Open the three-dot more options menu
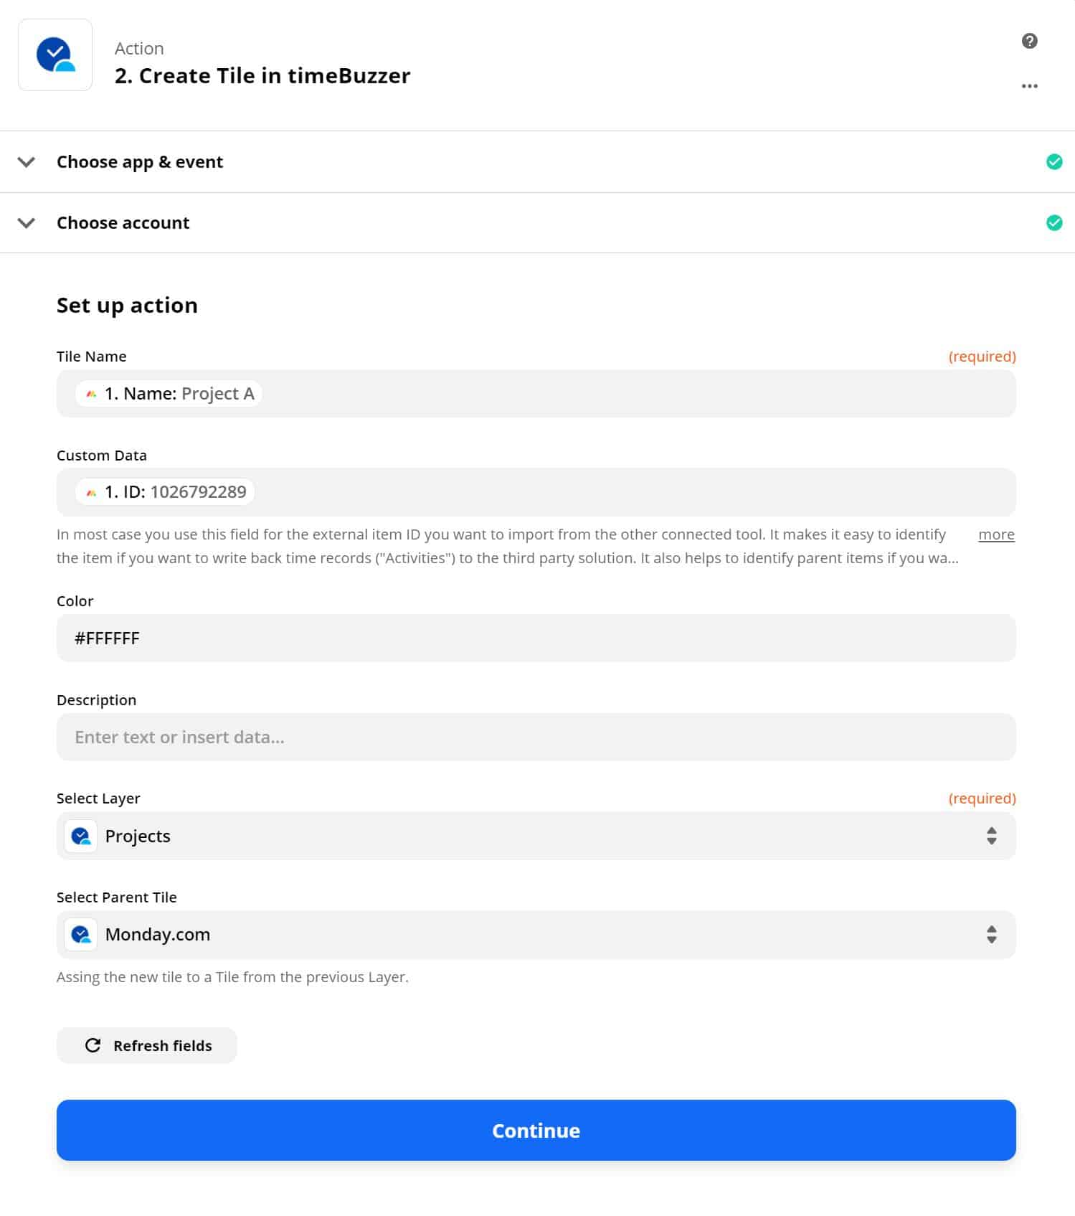This screenshot has width=1075, height=1216. tap(1029, 86)
